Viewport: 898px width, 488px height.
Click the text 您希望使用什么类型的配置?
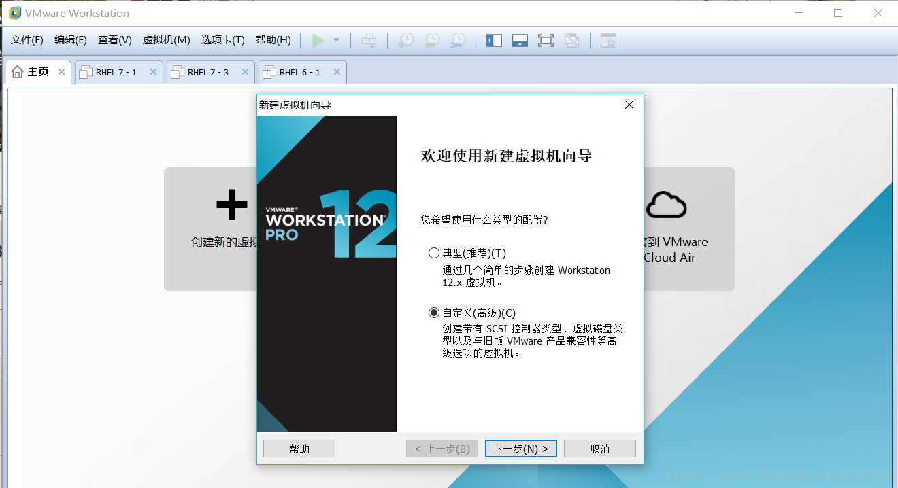(484, 220)
